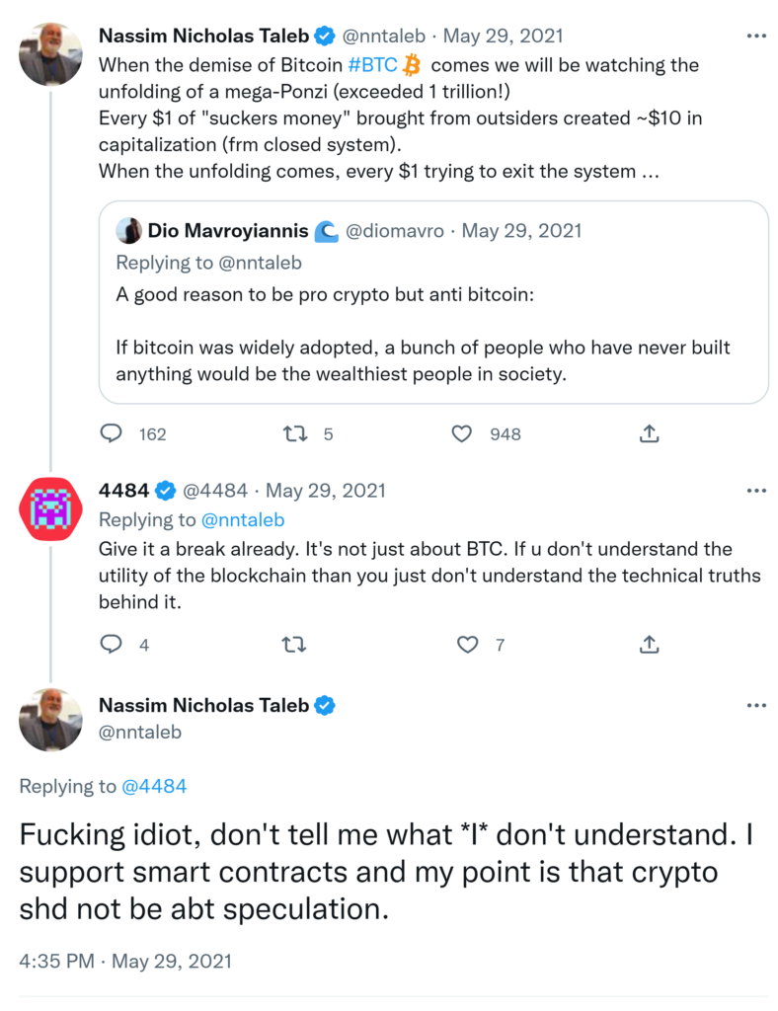Like the 4484 reply with 7 likes
The width and height of the screenshot is (778, 1011).
tap(468, 645)
